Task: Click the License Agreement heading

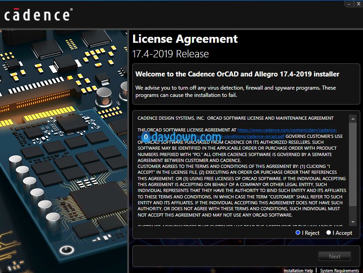Action: (x=185, y=39)
